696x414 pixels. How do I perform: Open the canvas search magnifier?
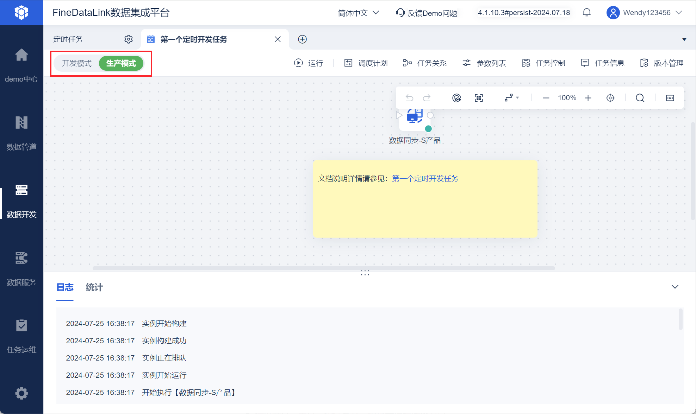(640, 98)
